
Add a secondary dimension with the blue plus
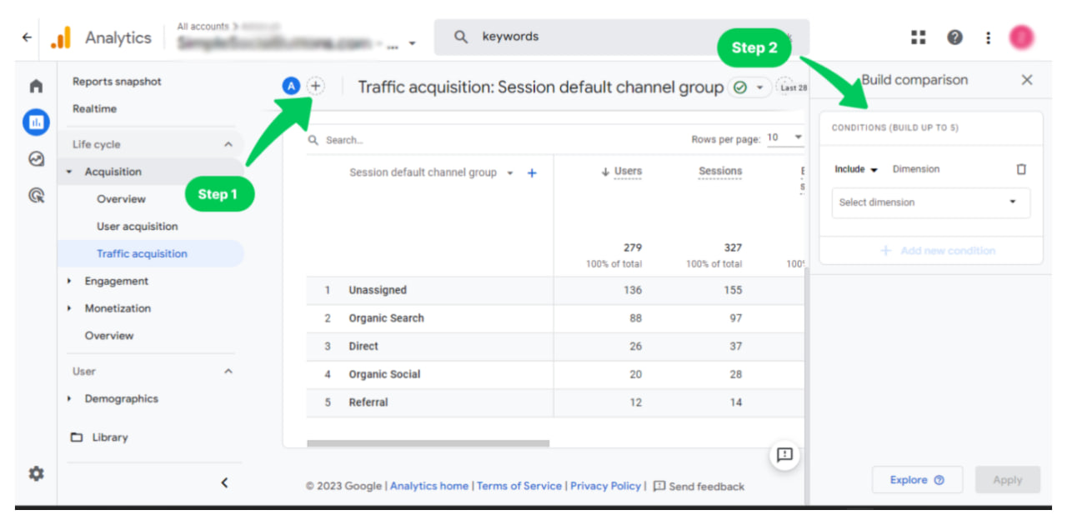(531, 172)
